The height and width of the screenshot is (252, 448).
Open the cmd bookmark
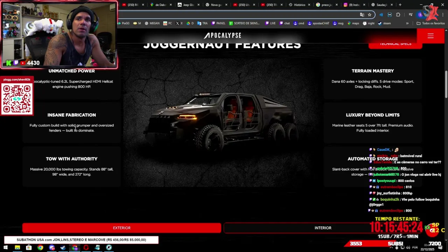(299, 23)
